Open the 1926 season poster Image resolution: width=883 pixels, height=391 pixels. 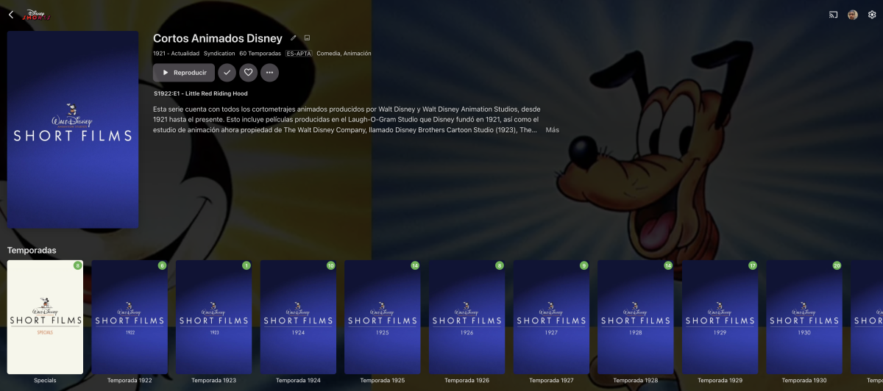click(467, 317)
